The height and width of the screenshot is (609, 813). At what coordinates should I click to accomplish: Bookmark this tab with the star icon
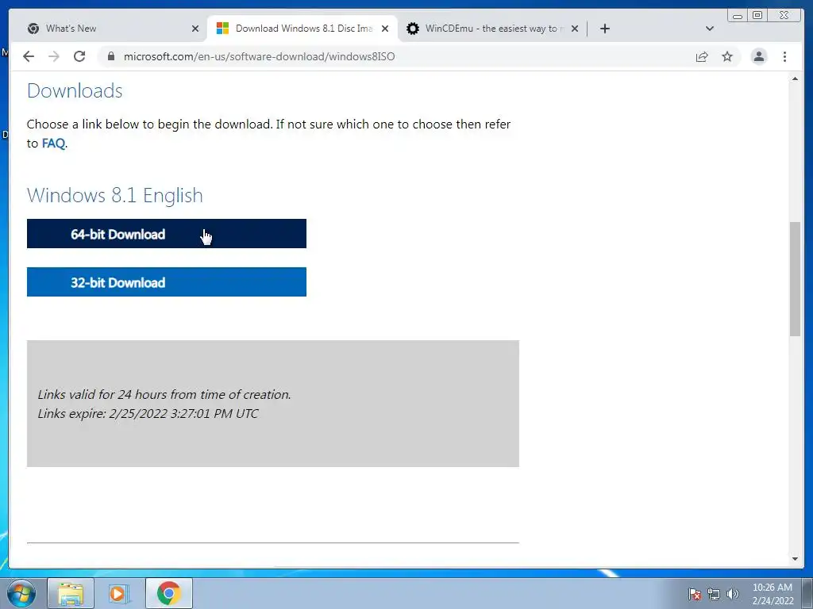[727, 56]
